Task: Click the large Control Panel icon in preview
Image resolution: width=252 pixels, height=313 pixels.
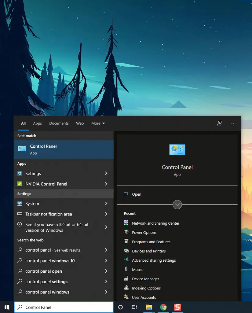Action: tap(177, 149)
